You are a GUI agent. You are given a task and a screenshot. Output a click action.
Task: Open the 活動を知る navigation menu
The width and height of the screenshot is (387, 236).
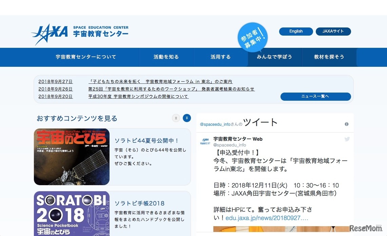(x=166, y=57)
